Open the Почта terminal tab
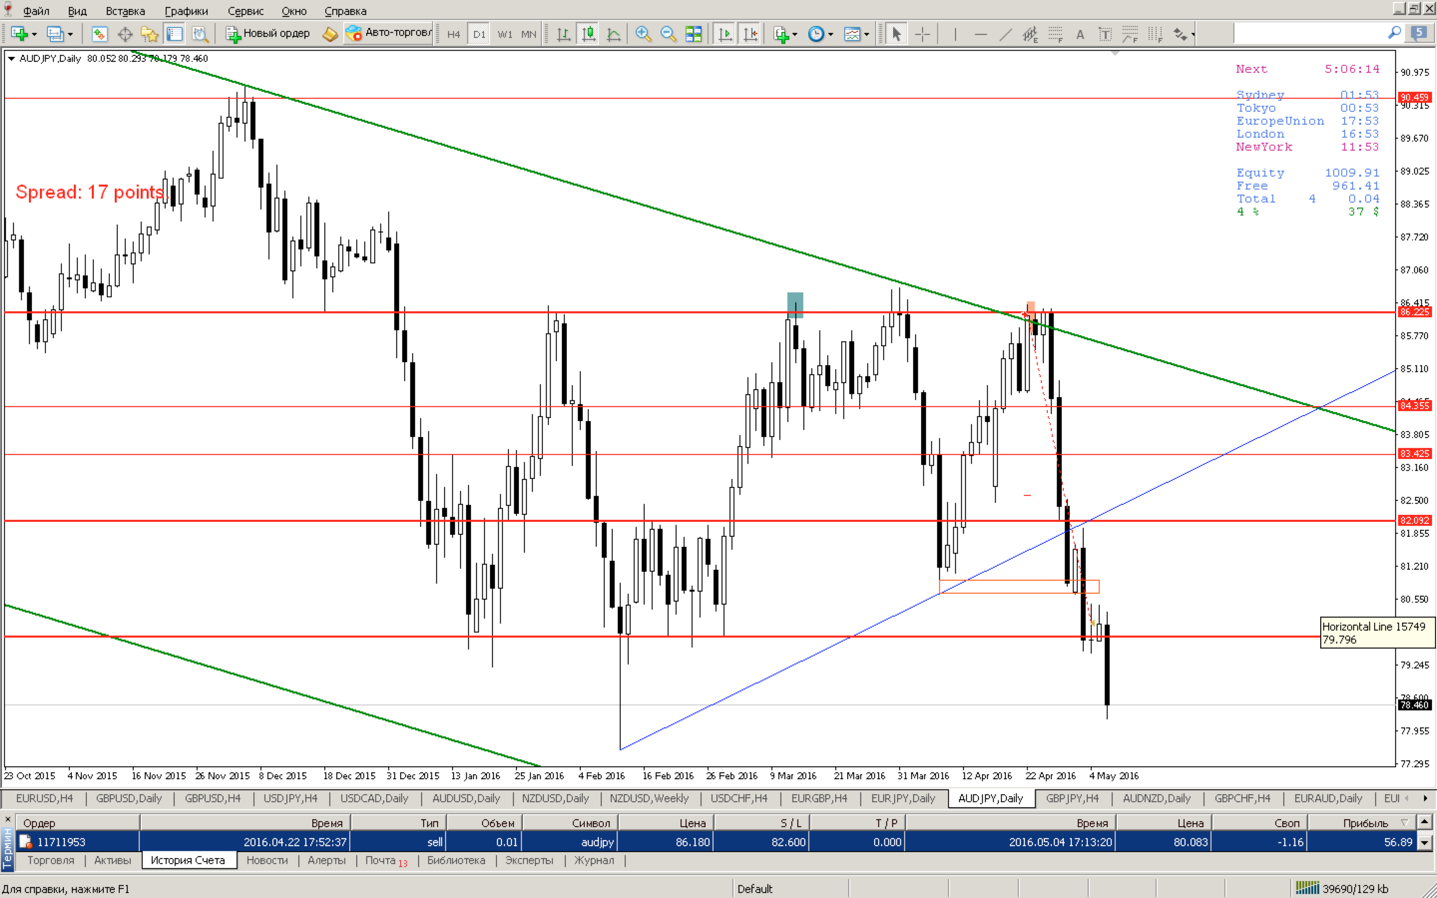 386,860
